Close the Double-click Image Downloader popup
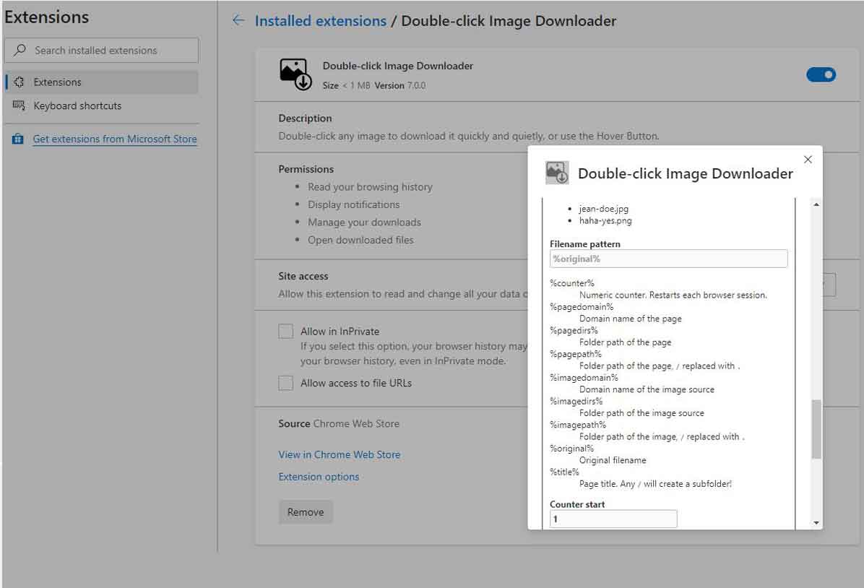The image size is (864, 588). tap(808, 160)
